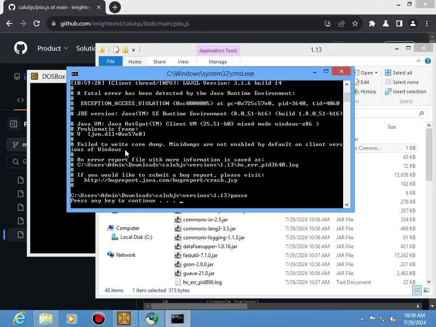This screenshot has height=327, width=436.
Task: Click cmd window scrollbar up arrow
Action: [347, 85]
